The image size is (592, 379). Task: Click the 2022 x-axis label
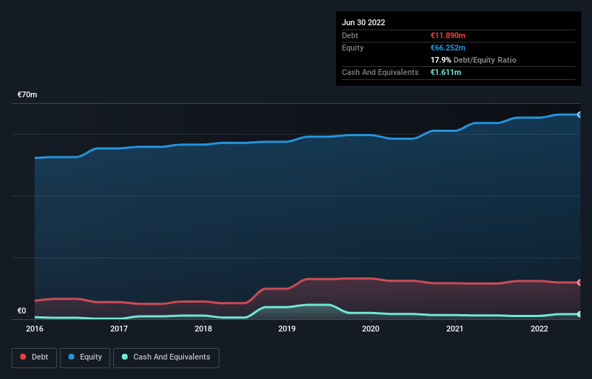coord(539,329)
